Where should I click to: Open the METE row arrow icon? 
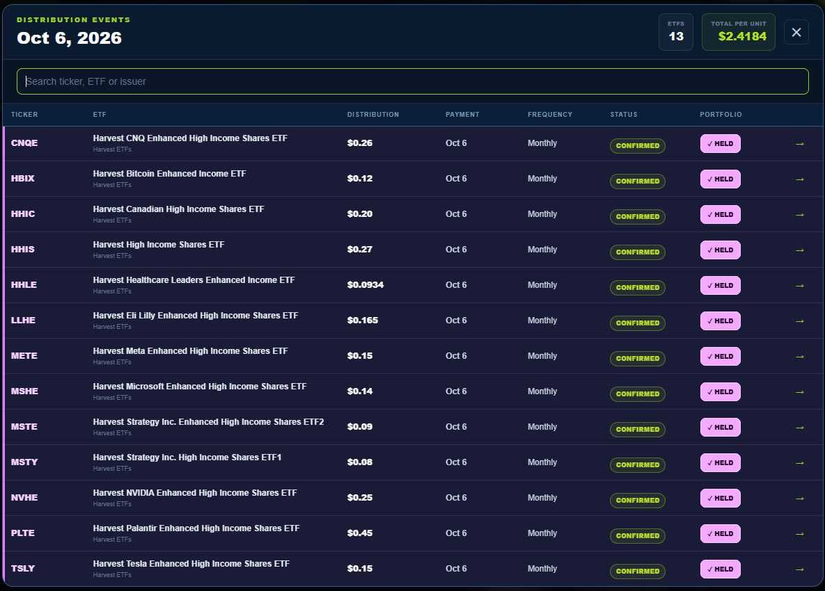point(800,356)
